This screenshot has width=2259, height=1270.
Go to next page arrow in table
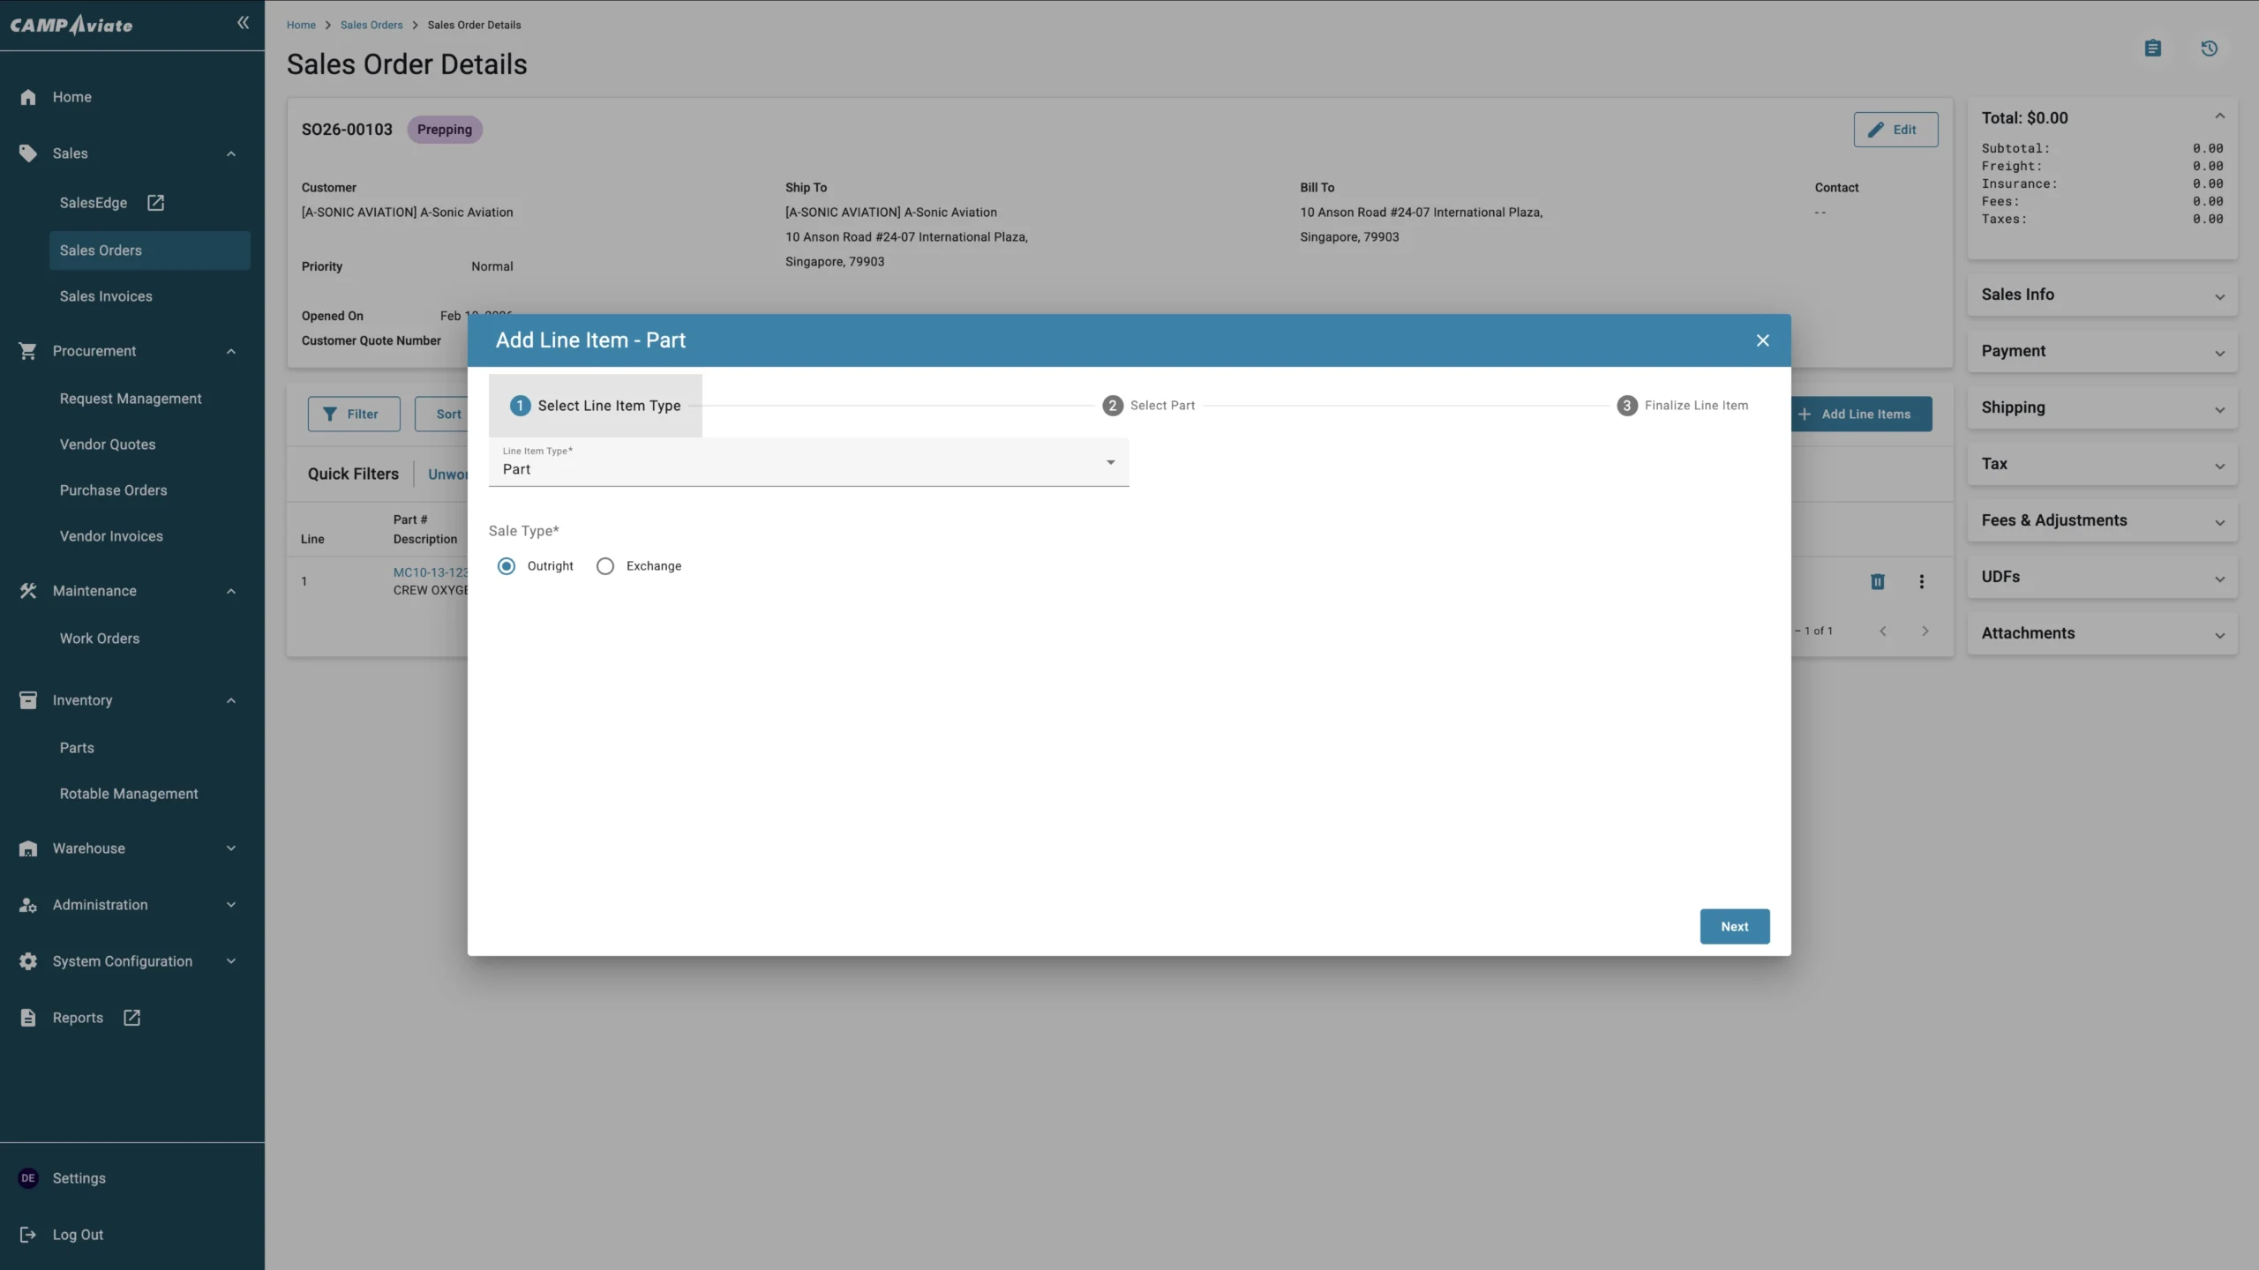[x=1925, y=631]
